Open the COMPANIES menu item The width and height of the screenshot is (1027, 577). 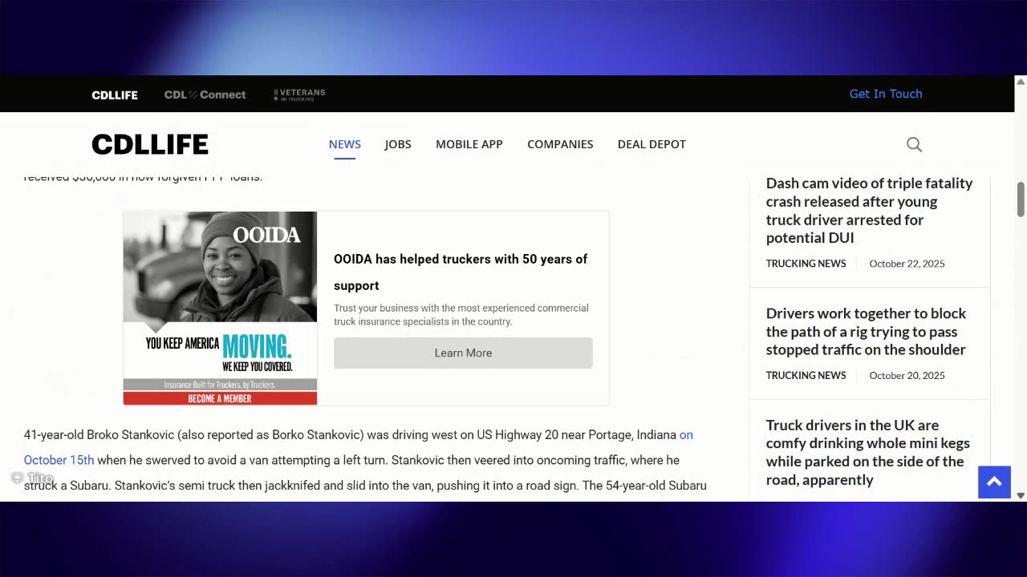(560, 144)
